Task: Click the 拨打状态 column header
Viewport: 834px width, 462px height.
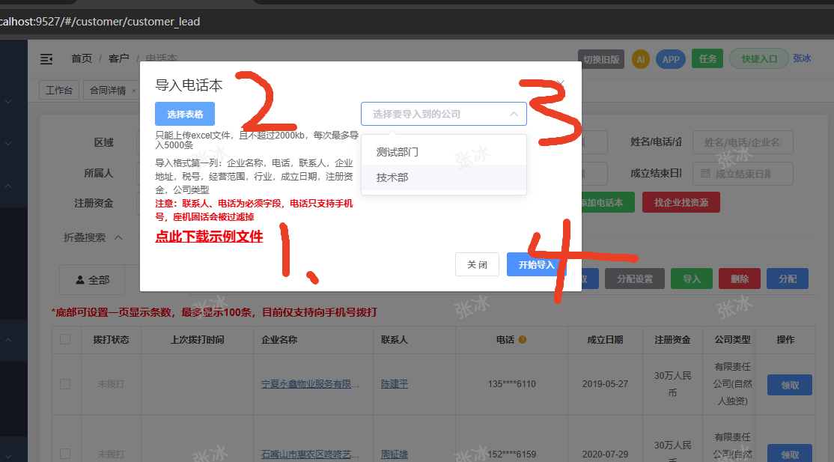Action: coord(111,340)
